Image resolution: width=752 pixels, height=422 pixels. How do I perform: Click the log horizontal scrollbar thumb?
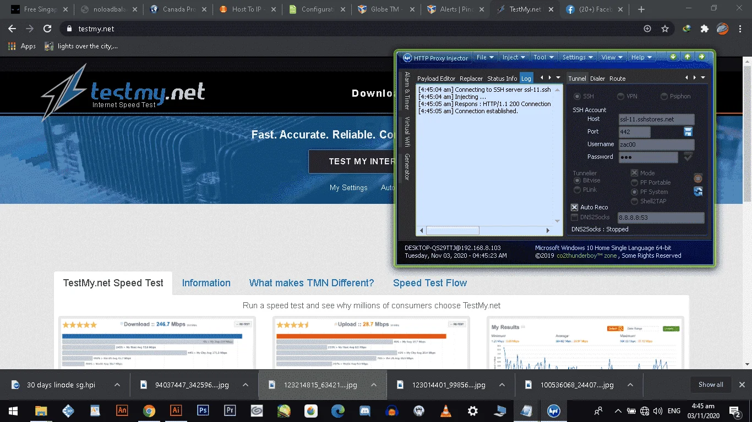454,230
